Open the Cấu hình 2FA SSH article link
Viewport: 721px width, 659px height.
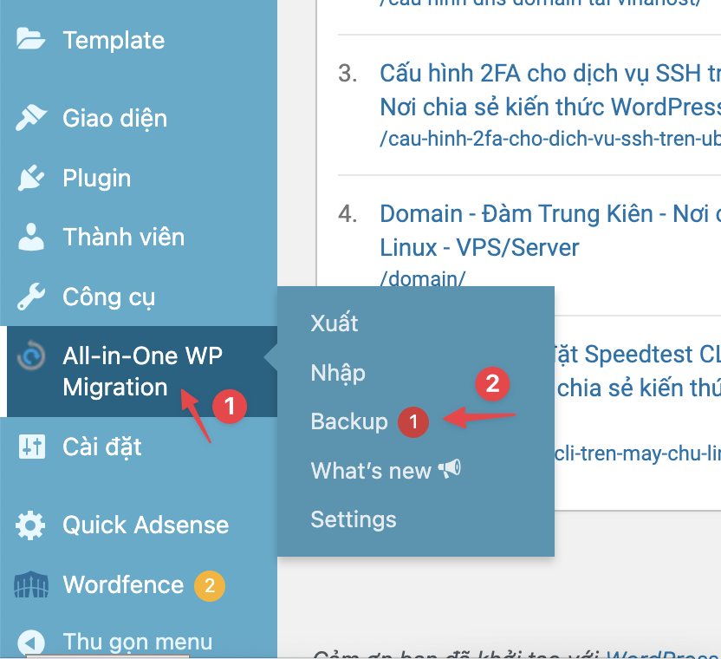[550, 90]
